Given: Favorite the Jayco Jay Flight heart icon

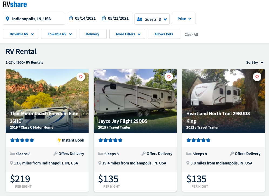Looking at the screenshot, I should [169, 77].
